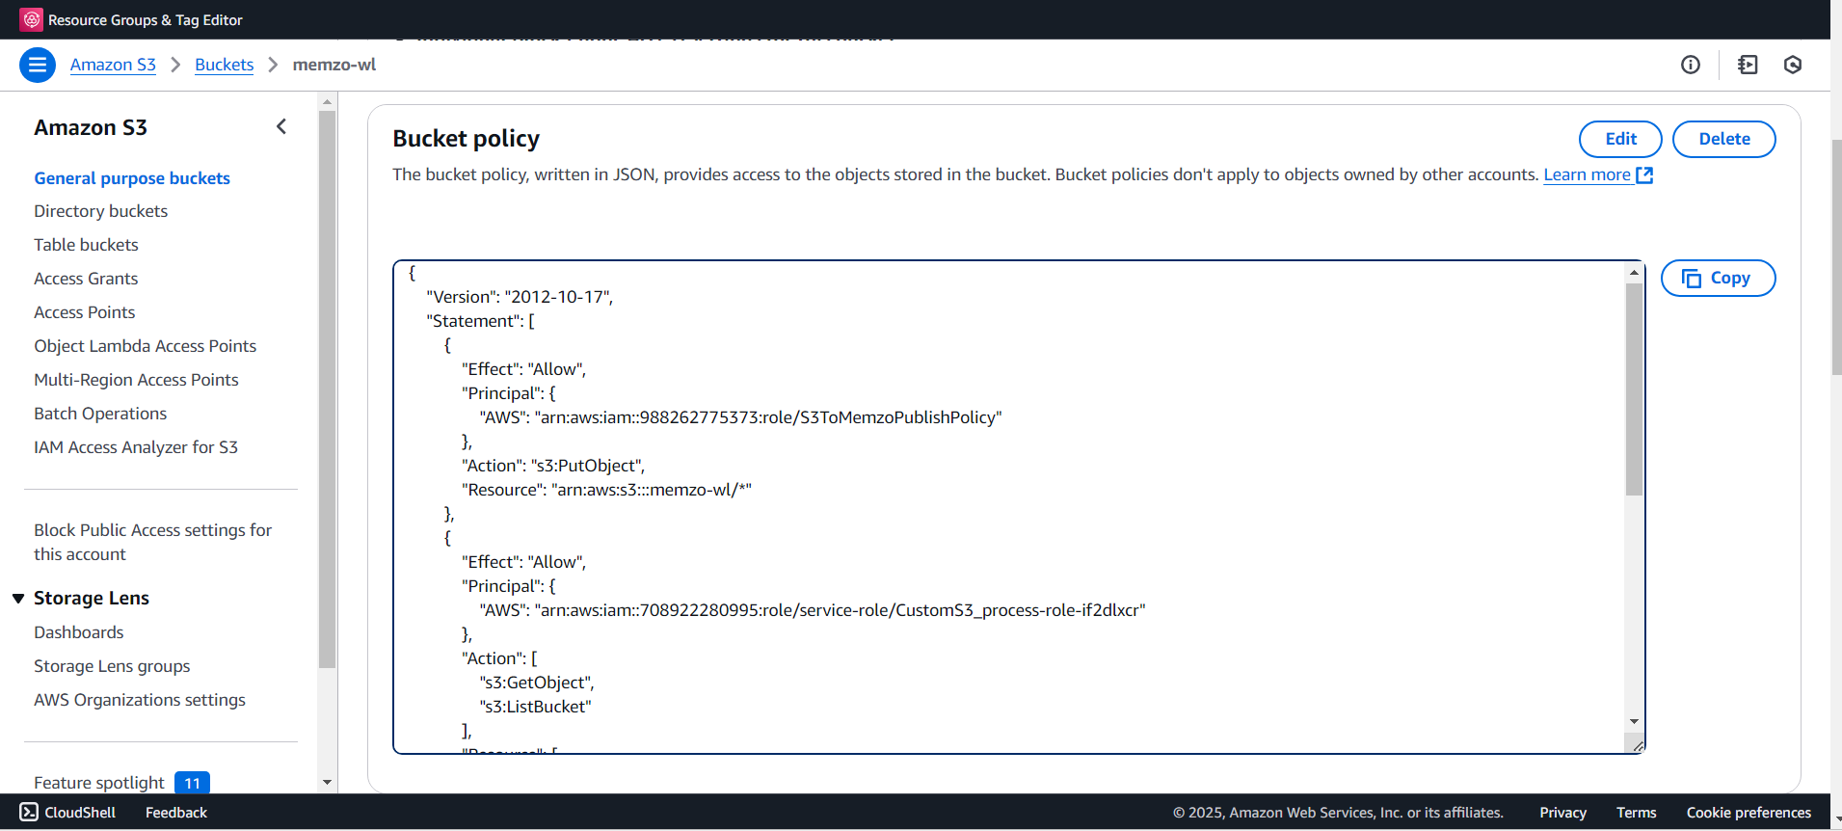Screen dimensions: 1842x831
Task: Collapse the Amazon S3 sidebar
Action: pyautogui.click(x=281, y=126)
